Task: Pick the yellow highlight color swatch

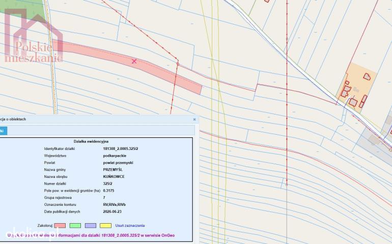Action: click(105, 226)
